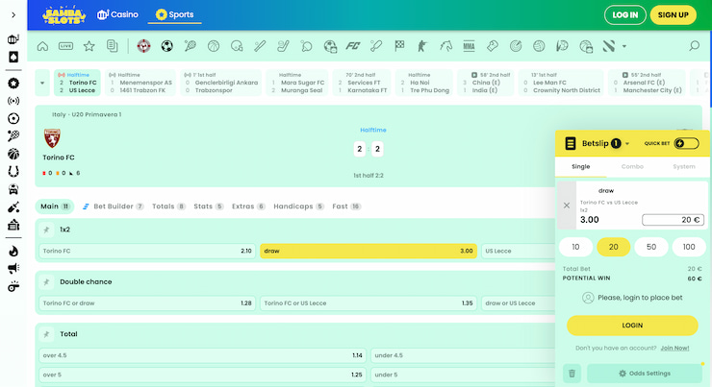Select the shooter esports figure icon
This screenshot has width=712, height=387.
pos(422,46)
